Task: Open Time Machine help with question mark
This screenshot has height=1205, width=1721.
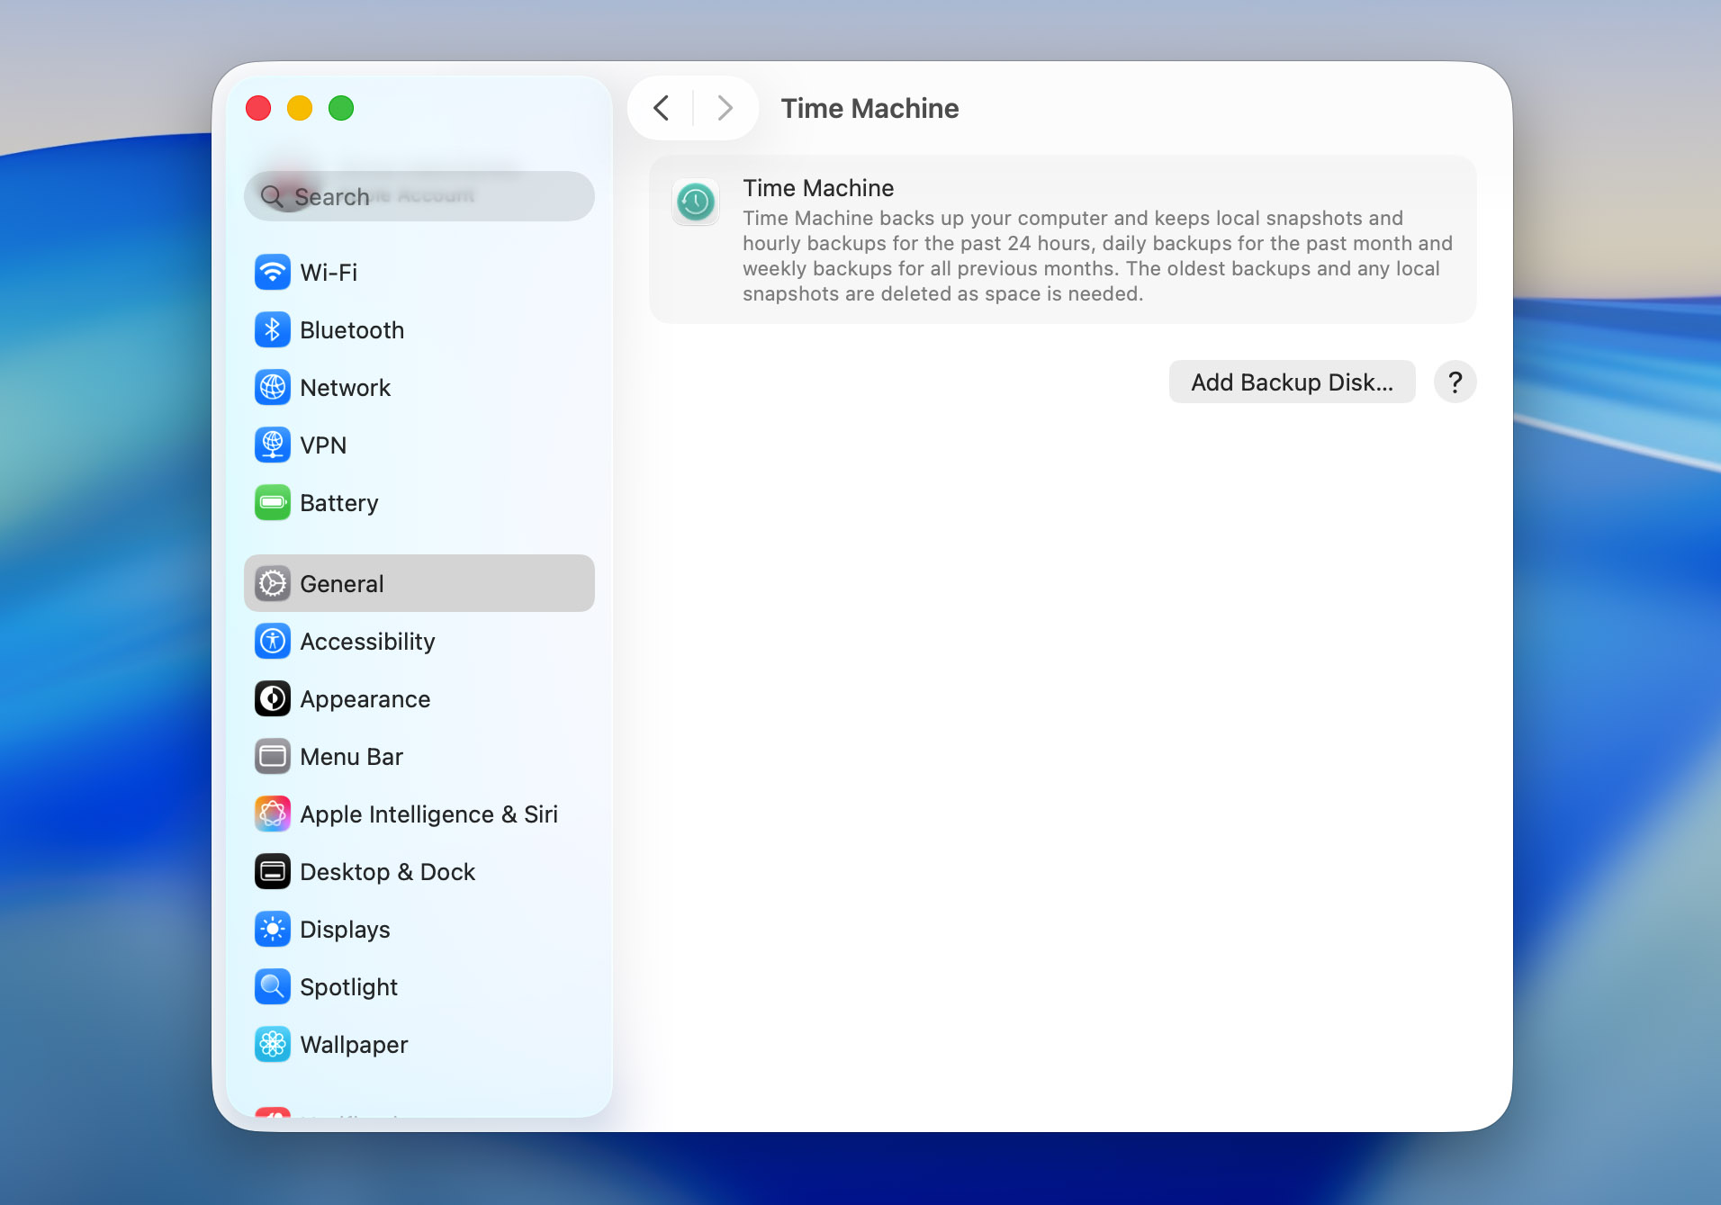Action: pos(1455,382)
